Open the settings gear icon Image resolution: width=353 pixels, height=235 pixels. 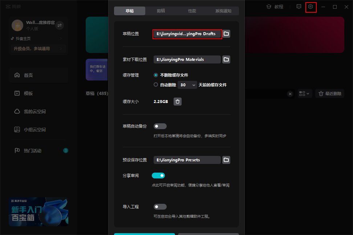point(311,7)
